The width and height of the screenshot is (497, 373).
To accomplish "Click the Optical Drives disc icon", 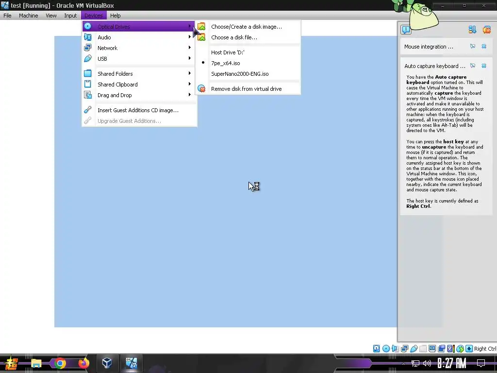I will [88, 26].
